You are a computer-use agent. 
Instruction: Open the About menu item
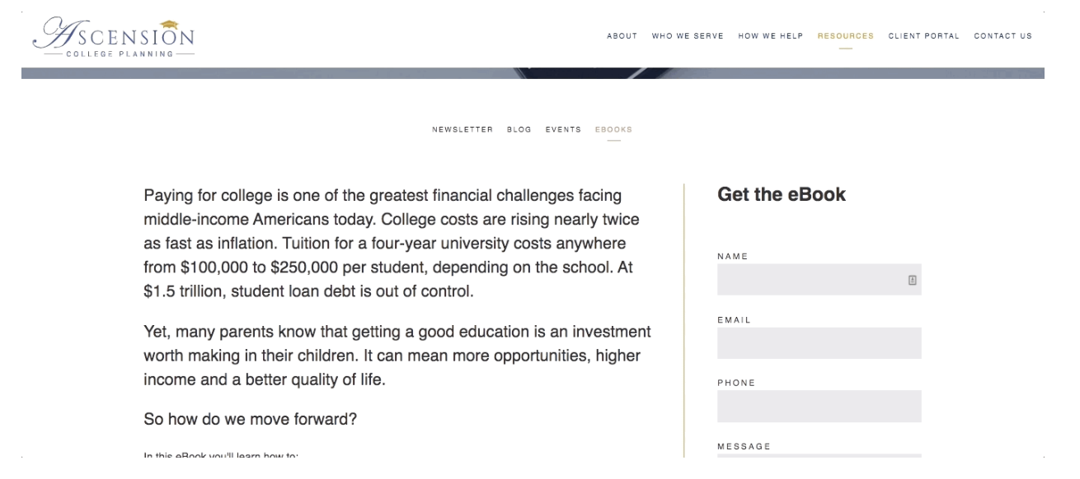[x=622, y=36]
